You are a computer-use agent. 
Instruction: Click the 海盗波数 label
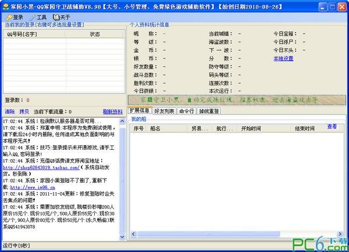tap(220, 42)
